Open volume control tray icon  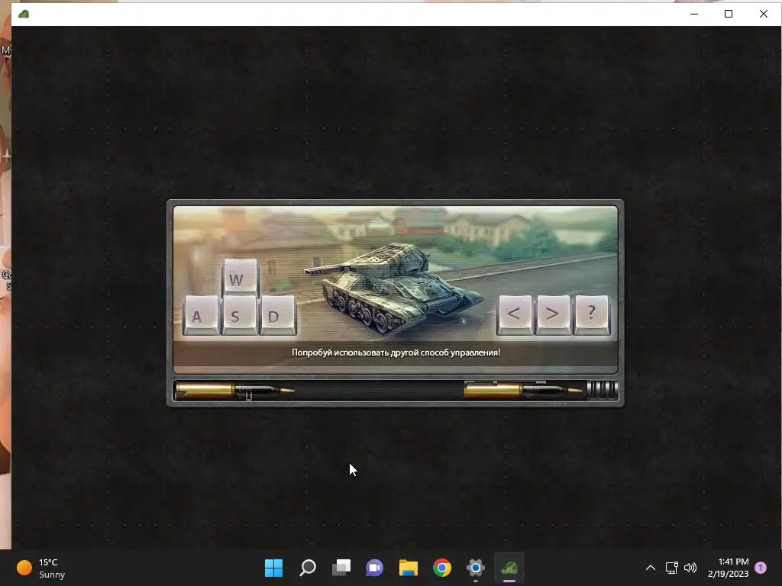[x=690, y=568]
